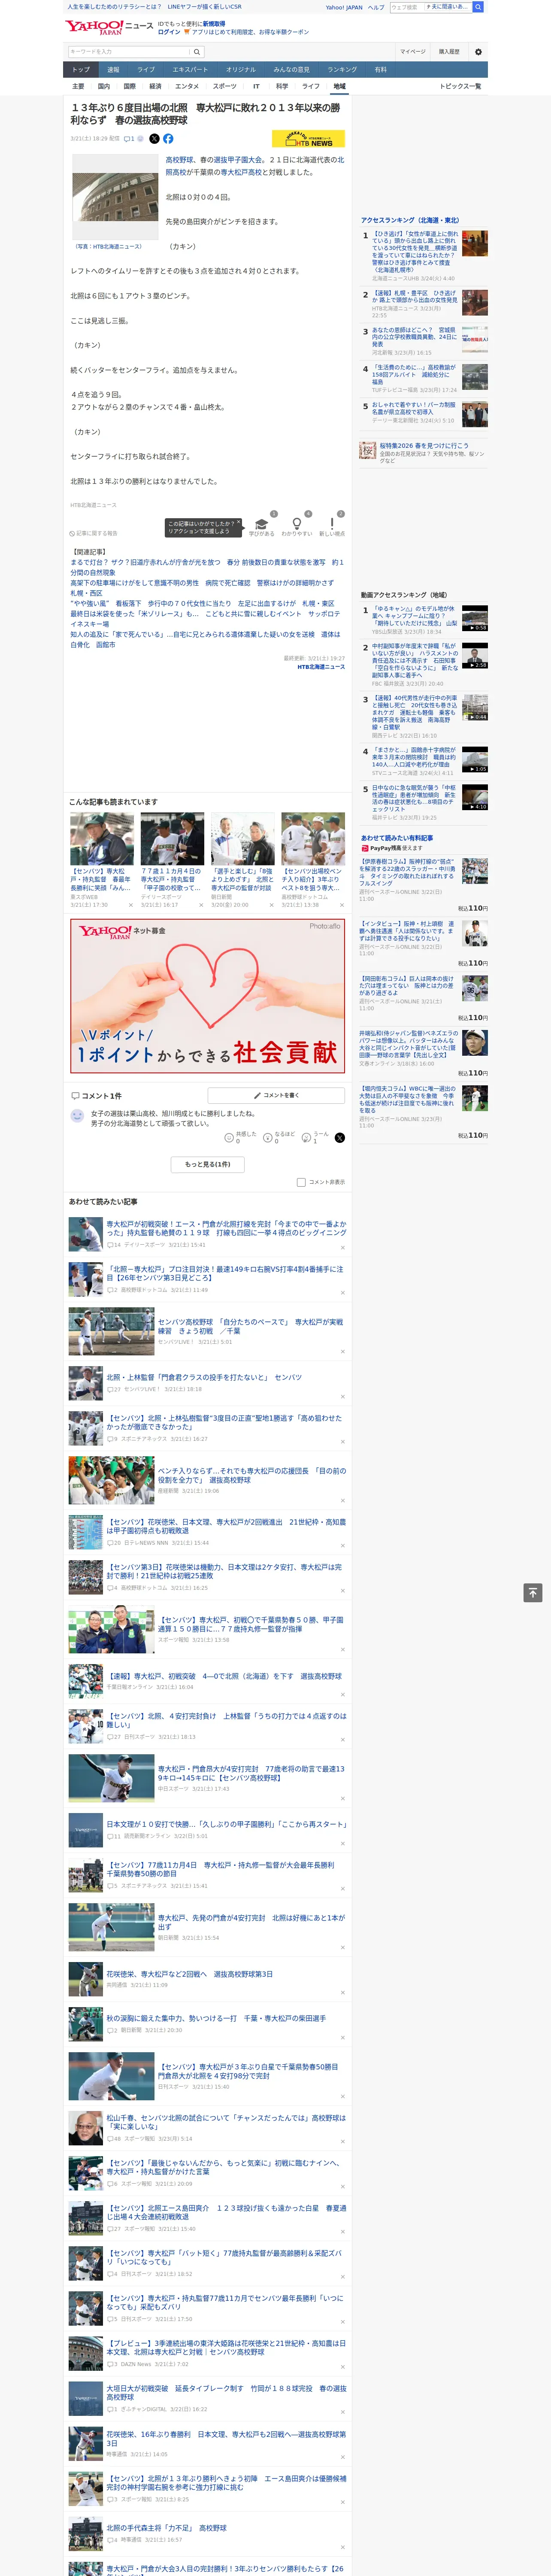Click the 購入履歴 button

pos(449,52)
